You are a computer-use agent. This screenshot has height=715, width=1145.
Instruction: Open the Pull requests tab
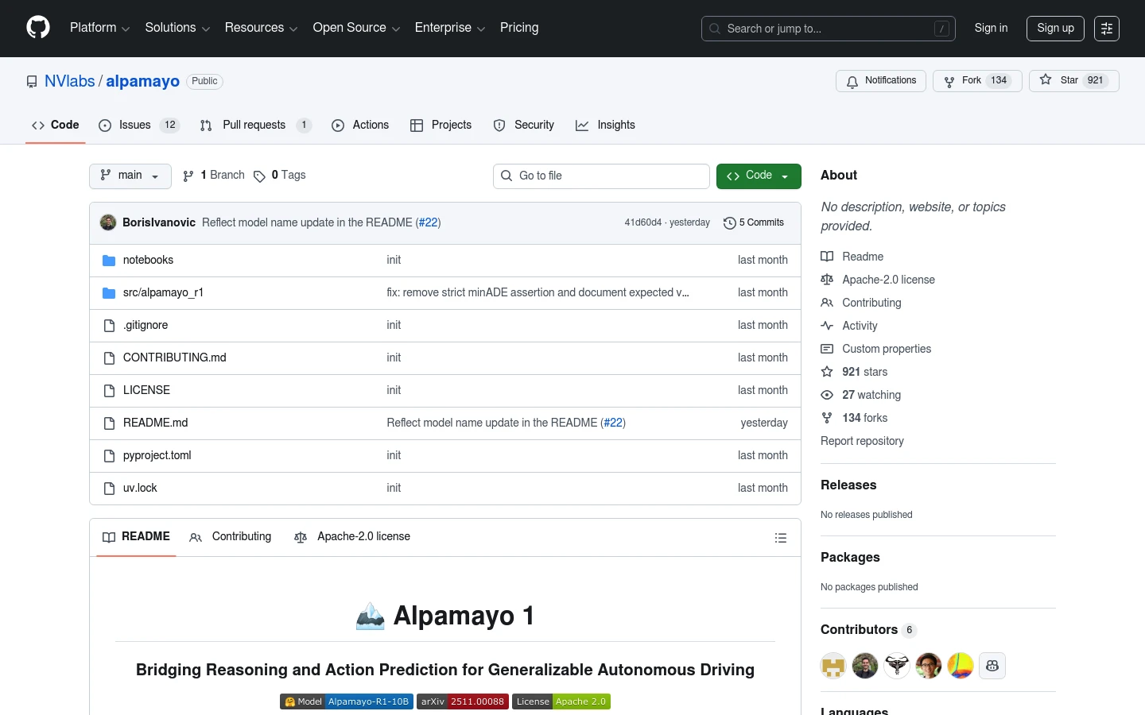[x=254, y=125]
